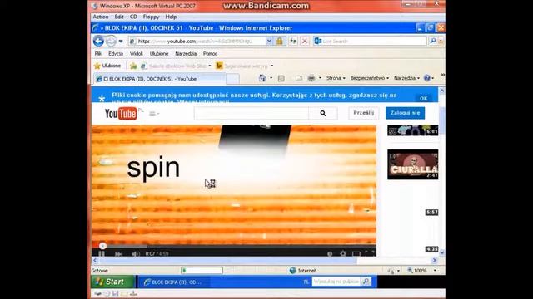This screenshot has height=299, width=533.
Task: Open the CIURALLA suggested video thumbnail
Action: (413, 164)
